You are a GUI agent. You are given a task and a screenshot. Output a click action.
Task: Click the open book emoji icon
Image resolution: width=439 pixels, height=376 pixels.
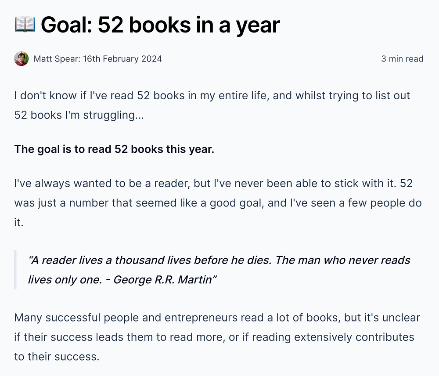(x=25, y=25)
